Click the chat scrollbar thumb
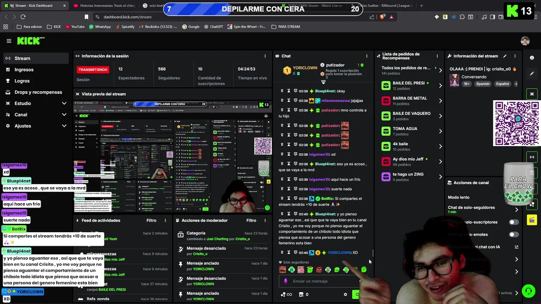The height and width of the screenshot is (304, 541). 372,253
